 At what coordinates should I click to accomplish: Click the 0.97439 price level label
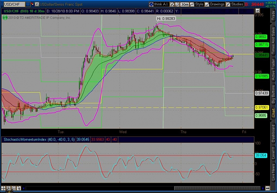click(262, 93)
